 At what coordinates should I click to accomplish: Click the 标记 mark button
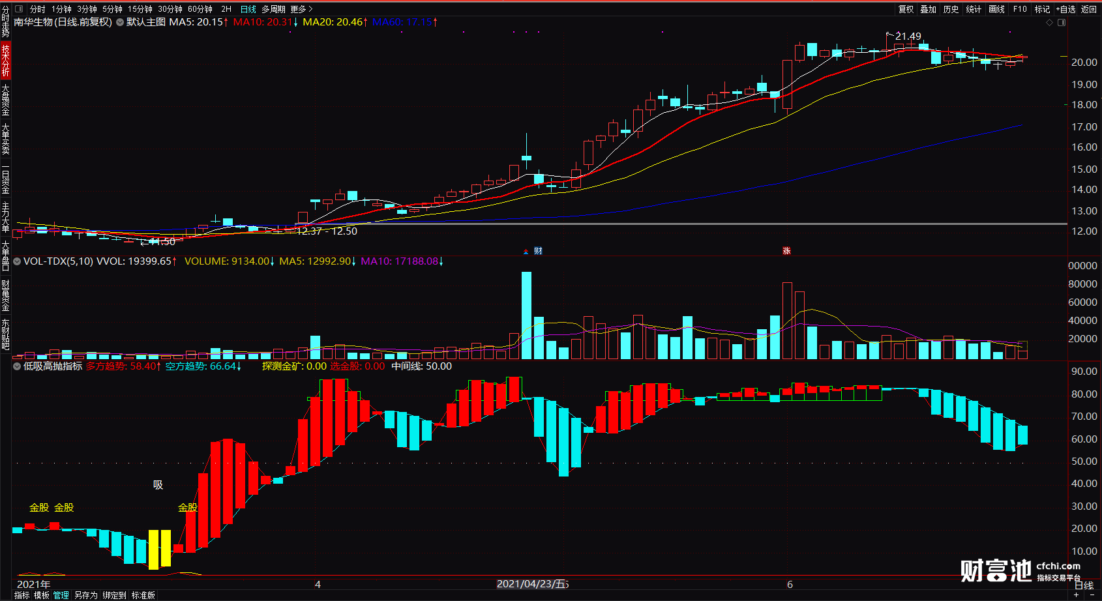click(x=1042, y=9)
